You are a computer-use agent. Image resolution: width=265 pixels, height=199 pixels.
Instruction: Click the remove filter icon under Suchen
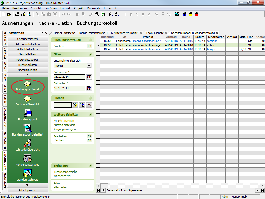[89, 105]
